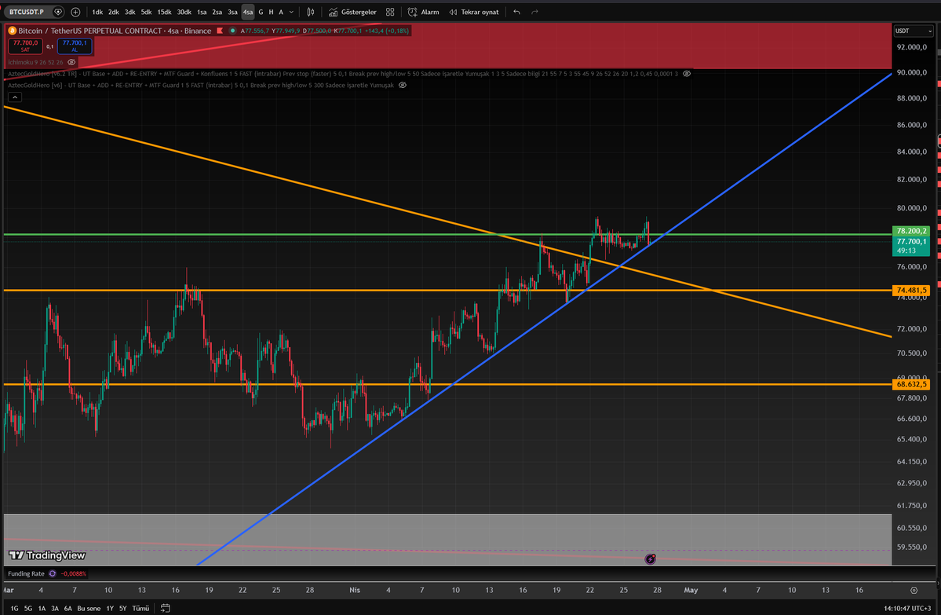This screenshot has width=941, height=615.
Task: Set date range to 5G
Action: click(x=28, y=609)
